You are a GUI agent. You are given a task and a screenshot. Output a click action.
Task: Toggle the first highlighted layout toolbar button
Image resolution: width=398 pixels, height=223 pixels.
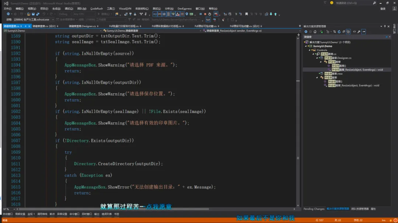point(155,14)
